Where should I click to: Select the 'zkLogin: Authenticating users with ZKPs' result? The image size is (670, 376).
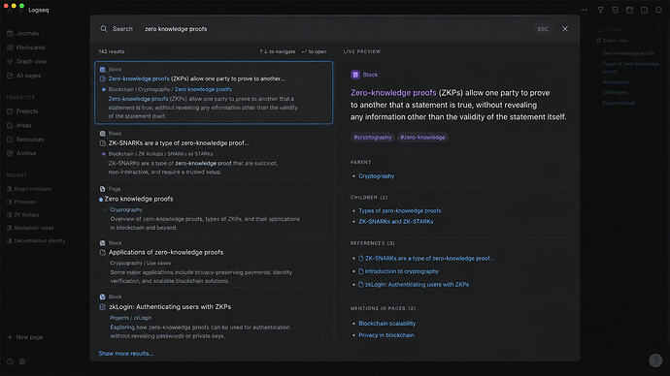click(214, 316)
